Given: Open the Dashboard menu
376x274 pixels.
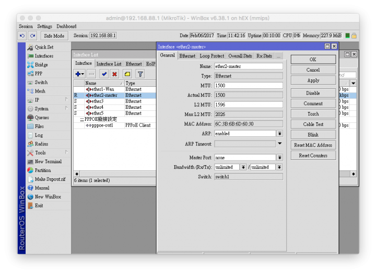Looking at the screenshot, I should (66, 27).
